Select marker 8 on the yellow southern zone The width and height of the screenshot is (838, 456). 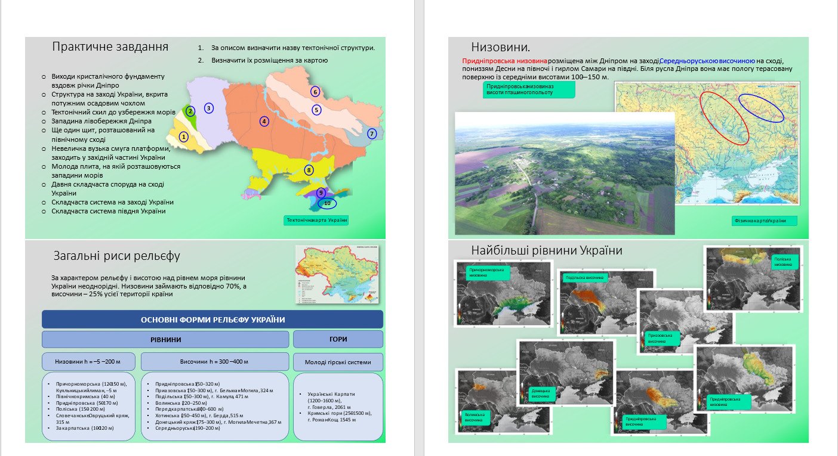pos(309,170)
